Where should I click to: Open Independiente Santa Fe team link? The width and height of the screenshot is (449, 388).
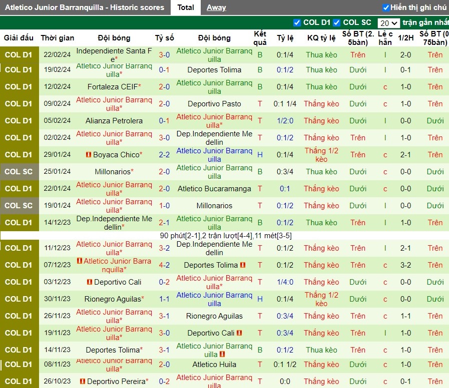pyautogui.click(x=114, y=55)
